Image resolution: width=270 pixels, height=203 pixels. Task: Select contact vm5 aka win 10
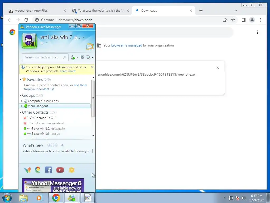click(x=42, y=134)
